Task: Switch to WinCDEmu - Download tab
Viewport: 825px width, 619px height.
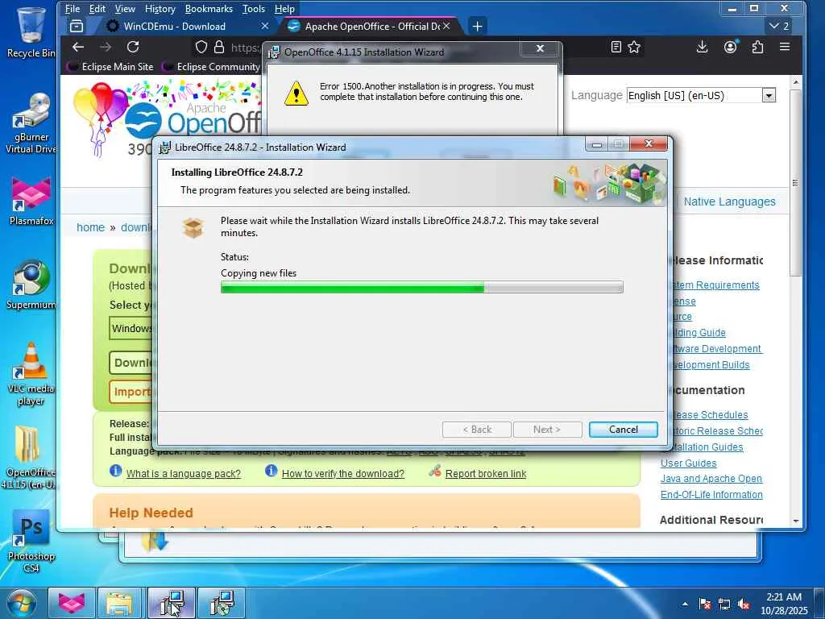Action: 174,26
